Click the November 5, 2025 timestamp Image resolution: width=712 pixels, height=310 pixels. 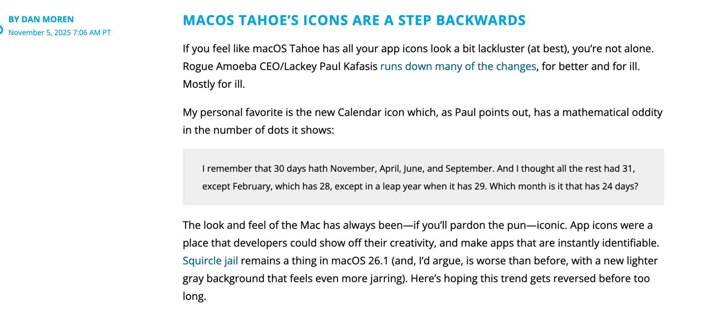coord(59,33)
